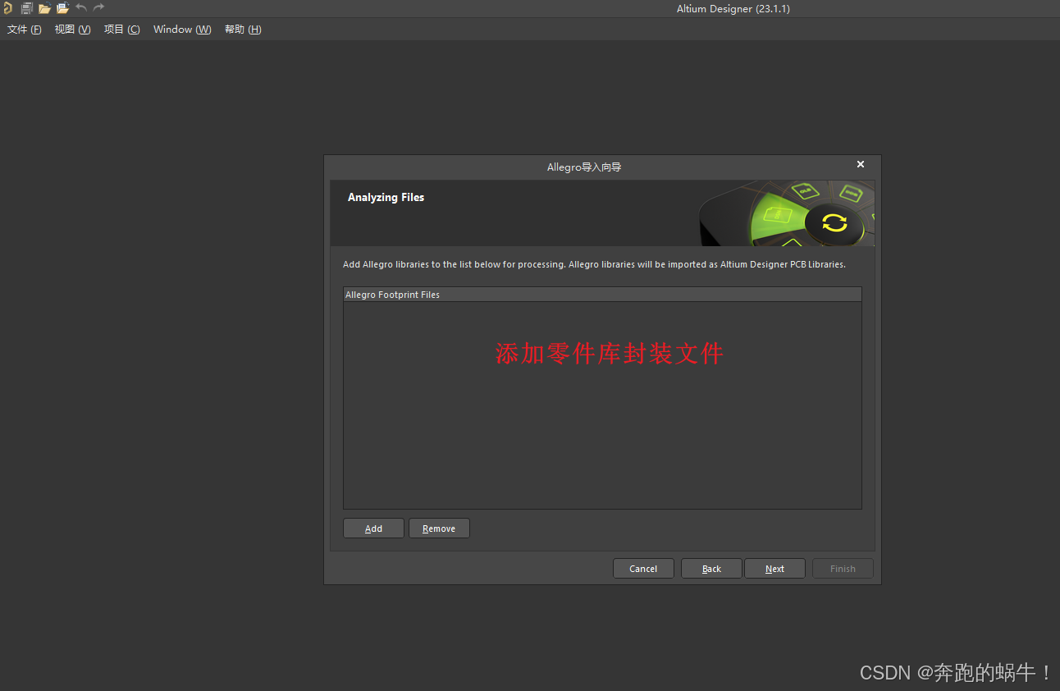
Task: Close the Allegro导入向导 dialog with X
Action: [861, 164]
